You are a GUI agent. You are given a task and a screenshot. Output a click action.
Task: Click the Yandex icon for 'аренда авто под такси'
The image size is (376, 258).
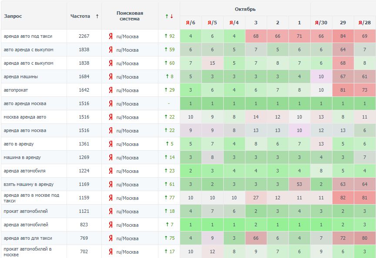click(x=111, y=36)
